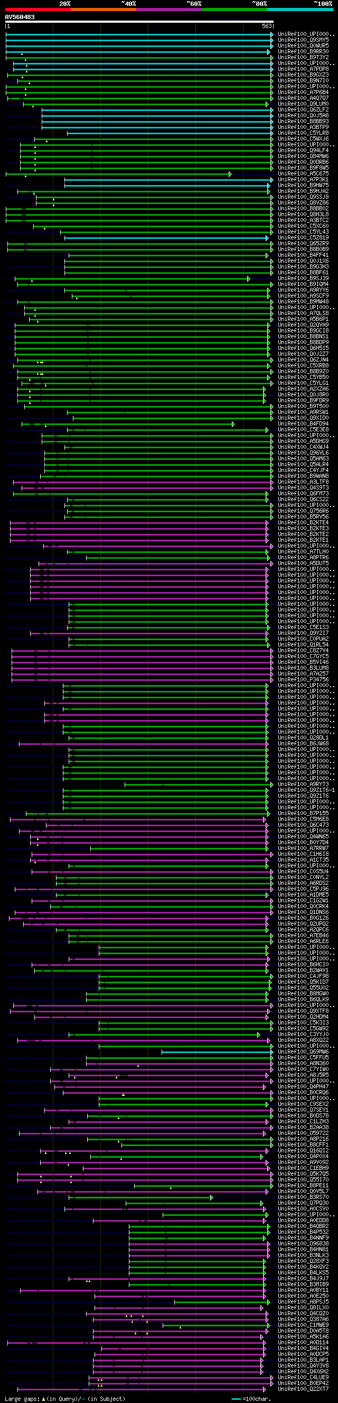Select hit label UniRef100_C5Z819
Viewport: 338px width, 1403px height.
(303, 237)
